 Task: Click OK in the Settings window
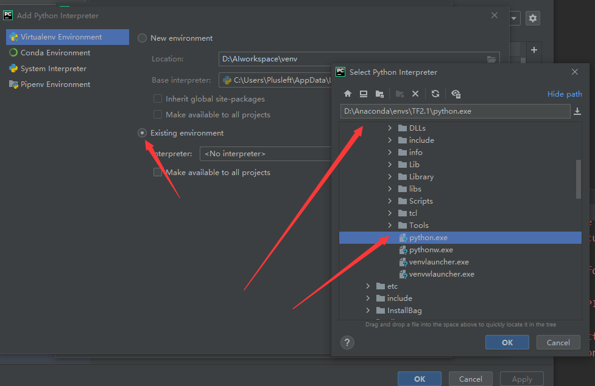(420, 379)
